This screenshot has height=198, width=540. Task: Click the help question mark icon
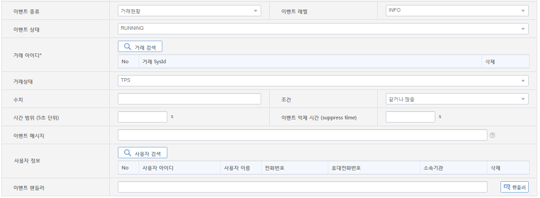point(492,135)
